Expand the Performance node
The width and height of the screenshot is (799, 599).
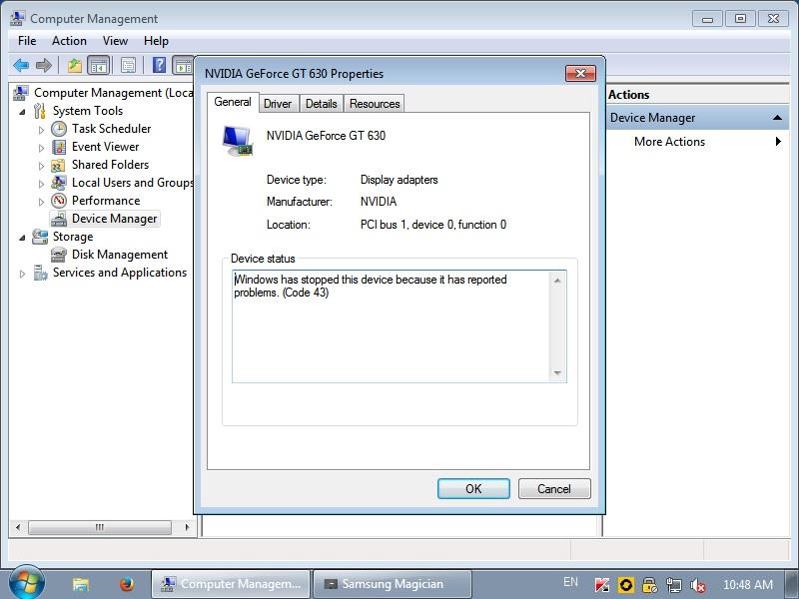(41, 202)
